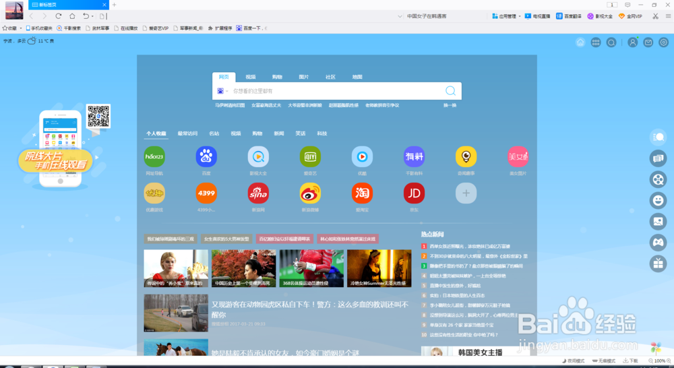Open the gymnast news thumbnail
674x368 pixels.
(x=311, y=268)
